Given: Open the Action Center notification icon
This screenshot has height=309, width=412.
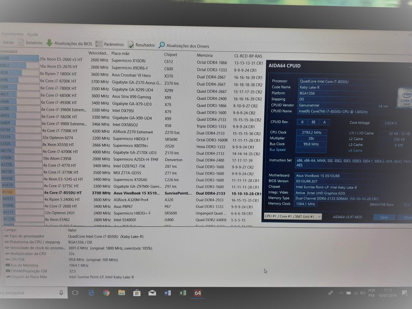Looking at the screenshot, I should click(405, 293).
